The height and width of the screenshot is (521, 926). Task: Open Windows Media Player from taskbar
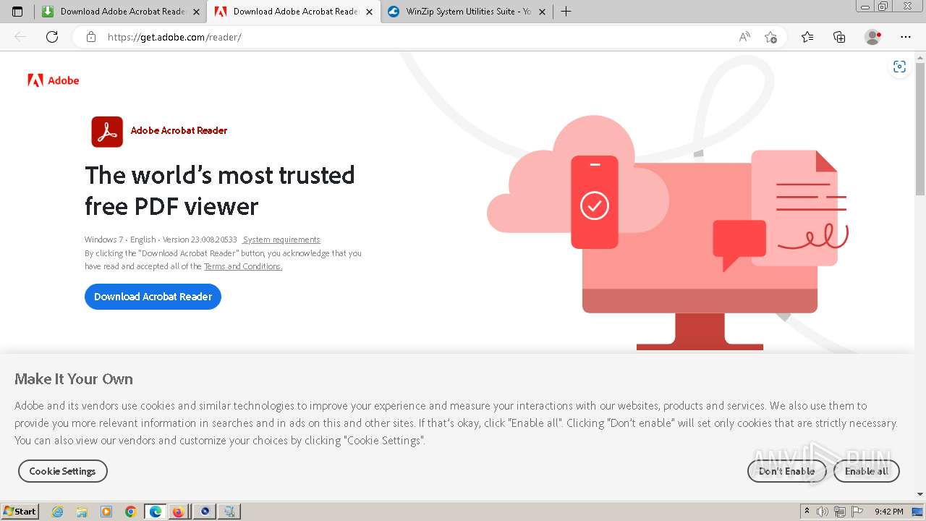pos(106,512)
